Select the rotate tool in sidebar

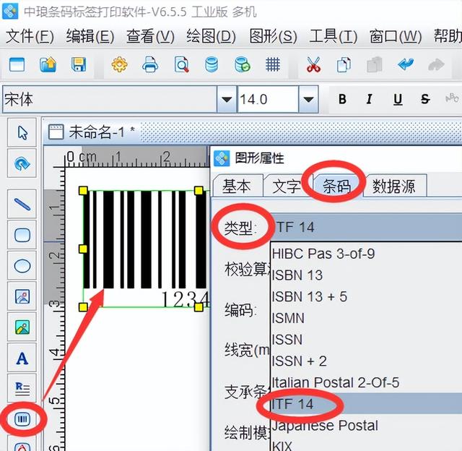pyautogui.click(x=22, y=163)
